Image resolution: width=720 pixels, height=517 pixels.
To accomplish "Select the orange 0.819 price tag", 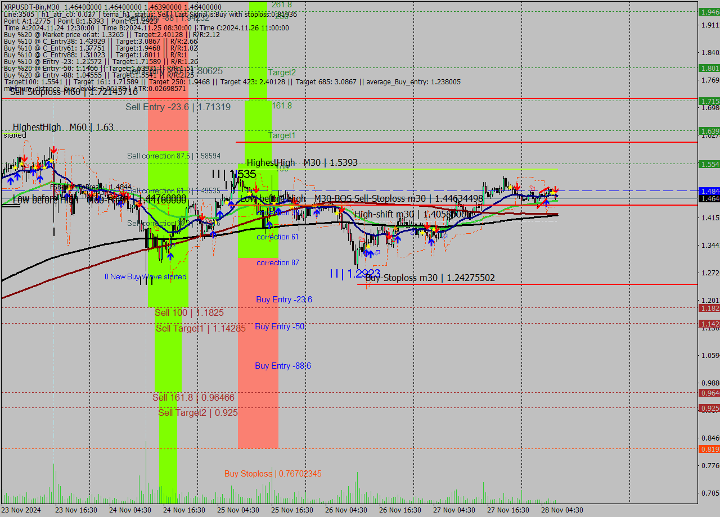I will (x=709, y=449).
